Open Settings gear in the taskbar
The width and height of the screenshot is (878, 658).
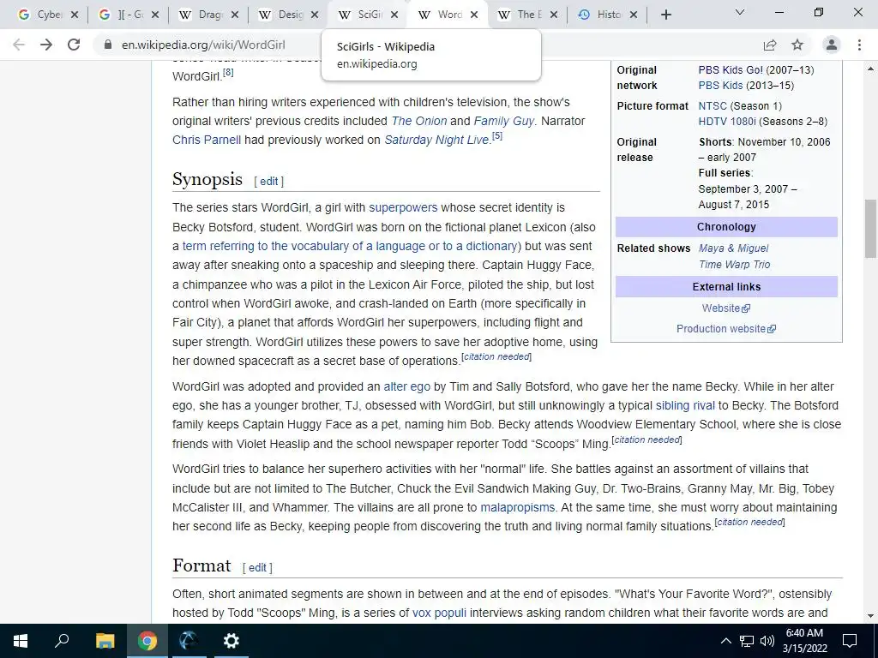232,641
